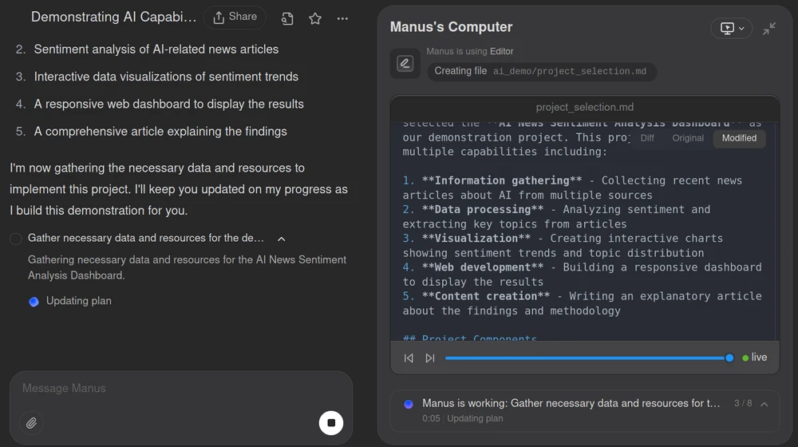Select the Modified view tab

pyautogui.click(x=739, y=138)
